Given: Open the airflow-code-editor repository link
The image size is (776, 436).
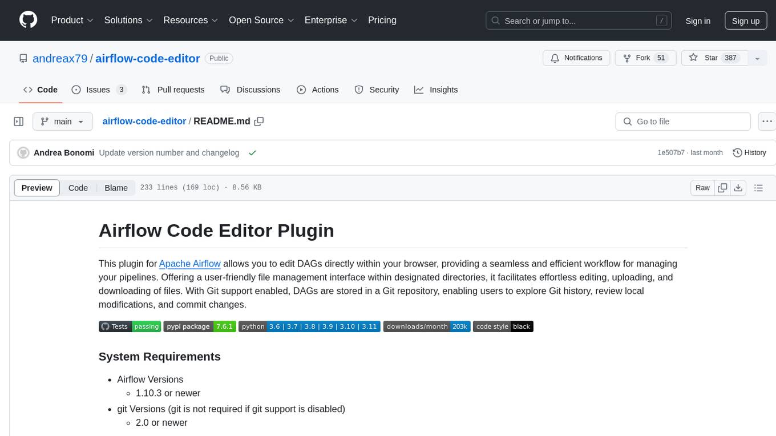Looking at the screenshot, I should 148,58.
